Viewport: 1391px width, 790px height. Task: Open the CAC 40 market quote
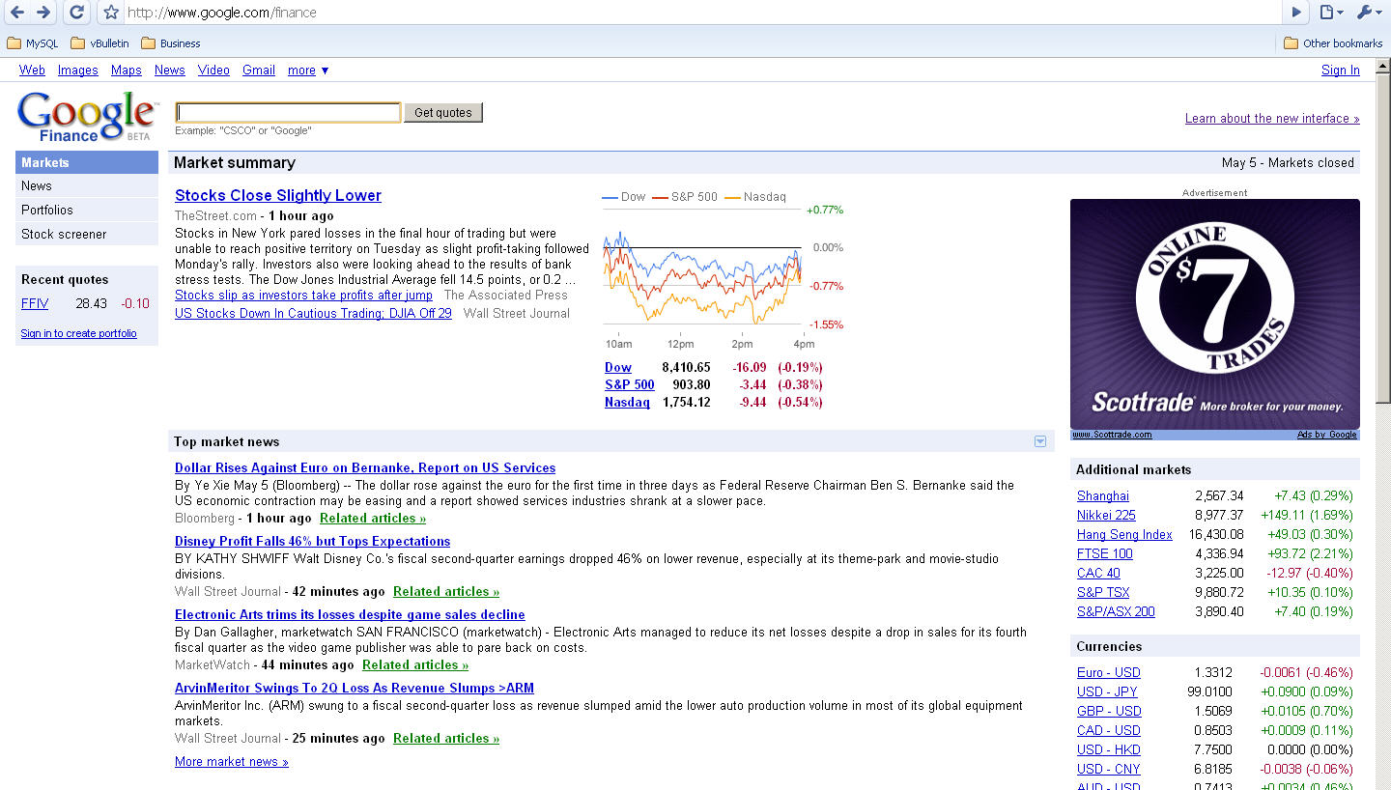point(1098,574)
